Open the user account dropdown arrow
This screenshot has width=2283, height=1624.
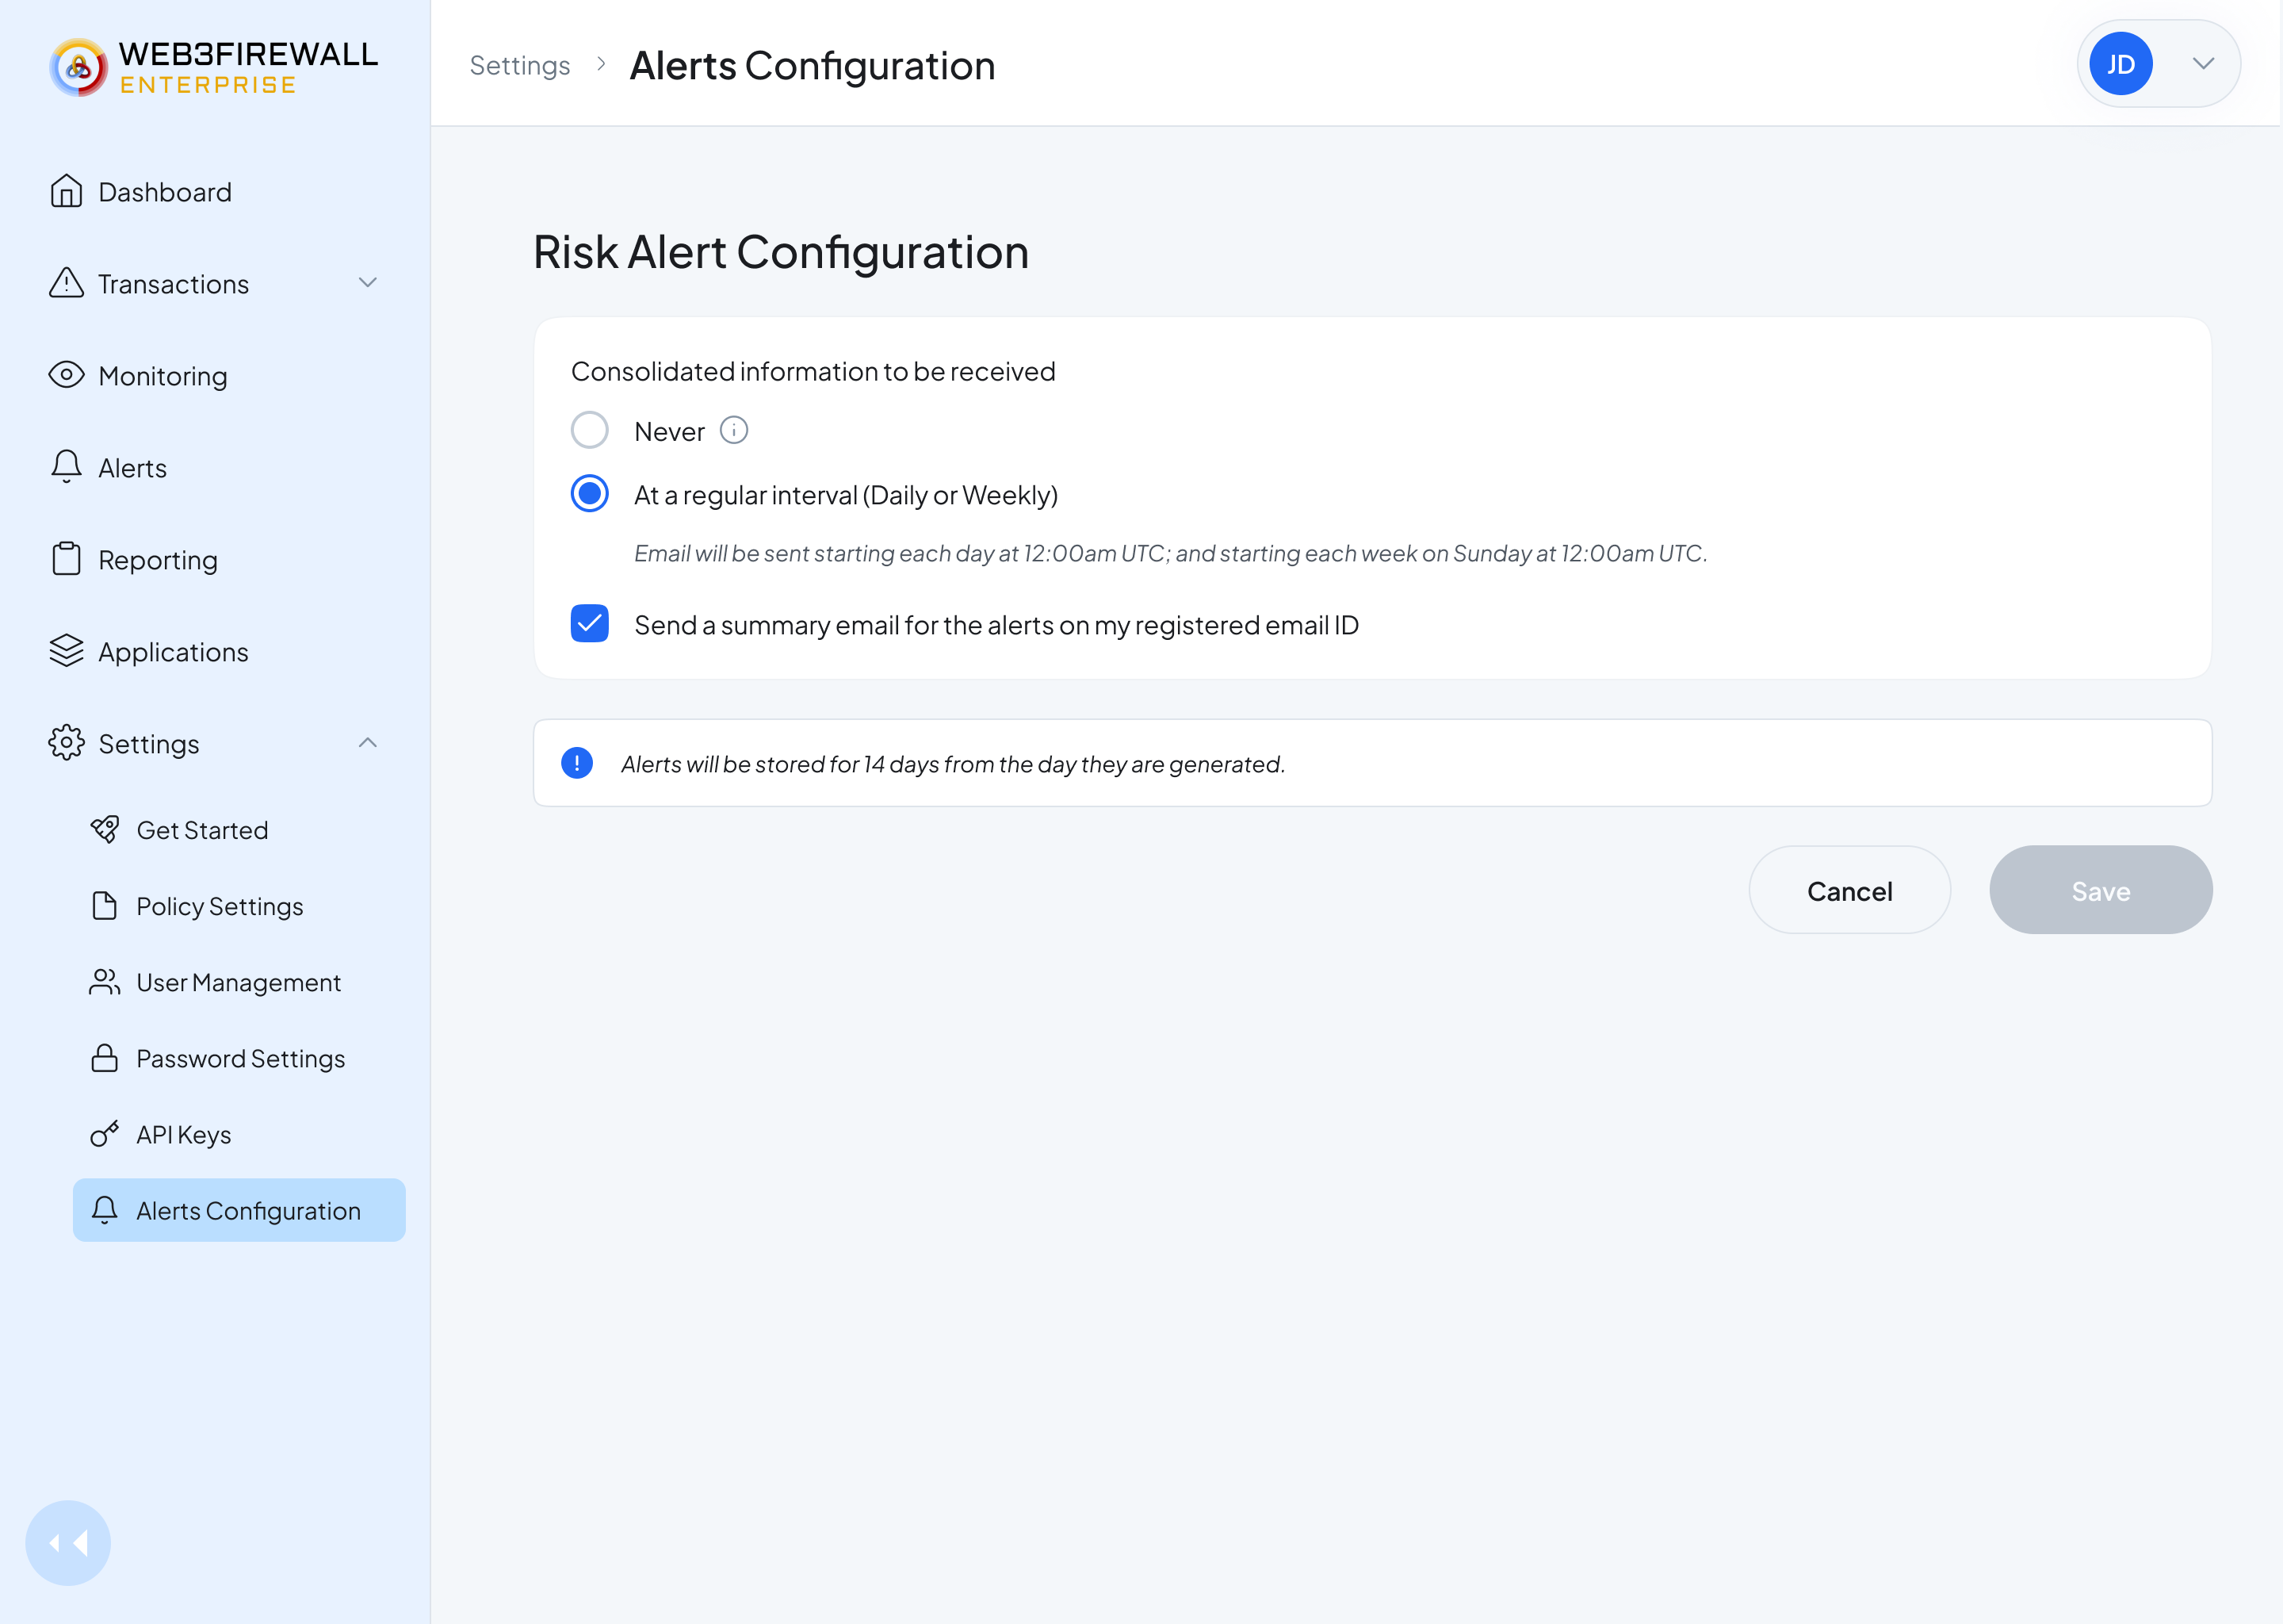pos(2203,64)
